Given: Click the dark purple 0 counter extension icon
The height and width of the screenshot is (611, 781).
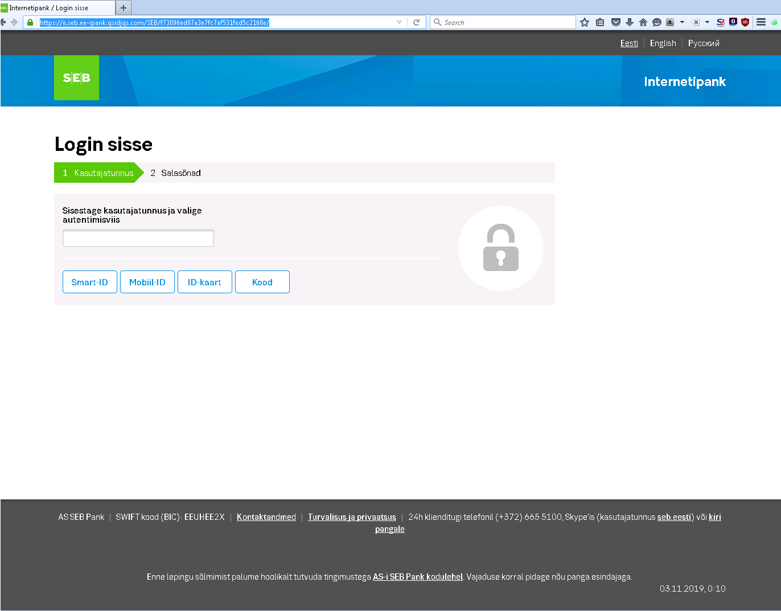Looking at the screenshot, I should pyautogui.click(x=733, y=22).
